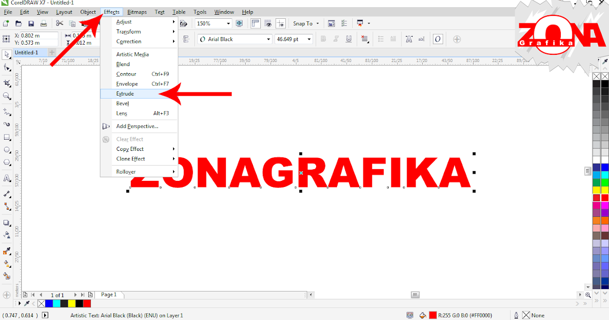The width and height of the screenshot is (609, 320).
Task: Switch to the Page 1 tab
Action: point(109,295)
